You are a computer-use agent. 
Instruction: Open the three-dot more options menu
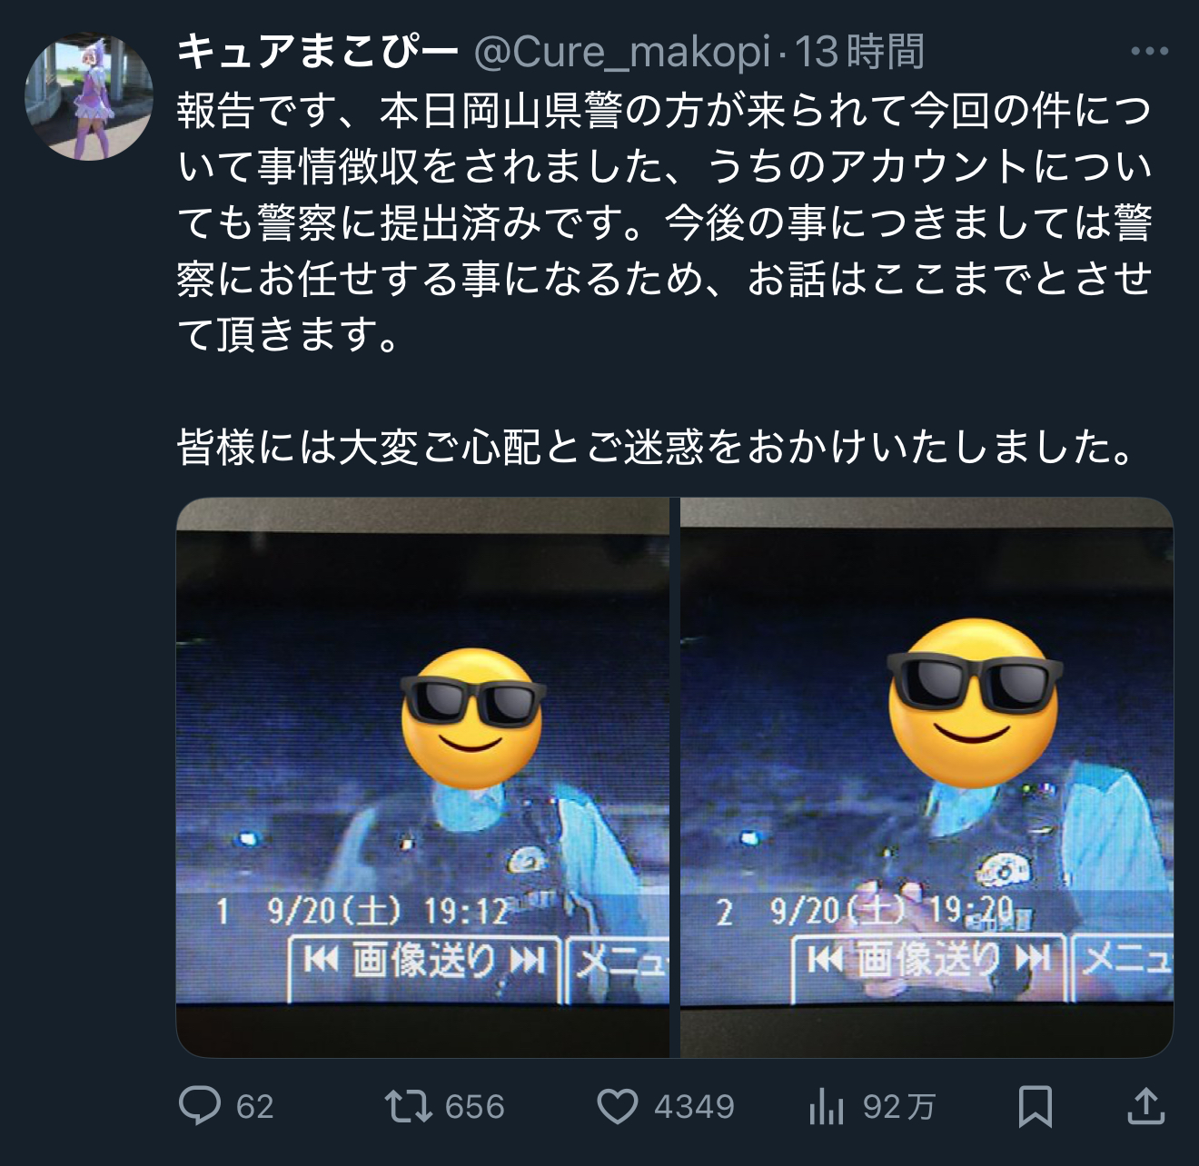coord(1149,52)
